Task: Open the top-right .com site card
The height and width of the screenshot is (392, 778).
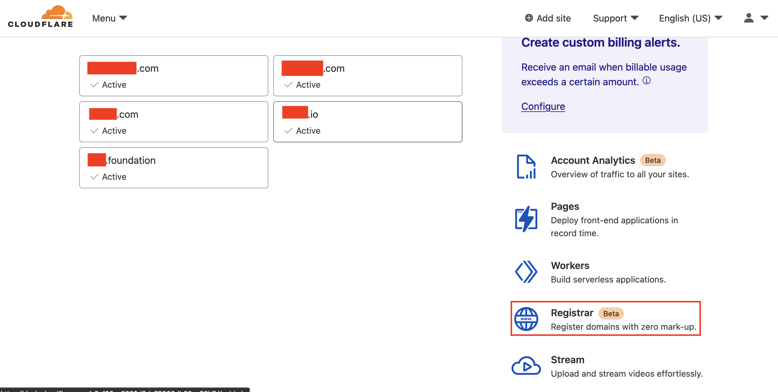Action: [x=368, y=76]
